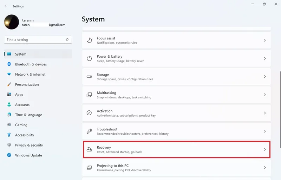281x180 pixels.
Task: Click the Bluetooth icon in sidebar
Action: pyautogui.click(x=9, y=64)
